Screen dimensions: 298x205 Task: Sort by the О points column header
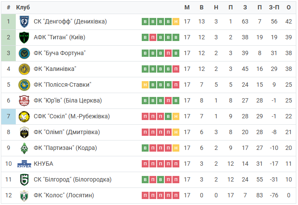[x=289, y=7]
